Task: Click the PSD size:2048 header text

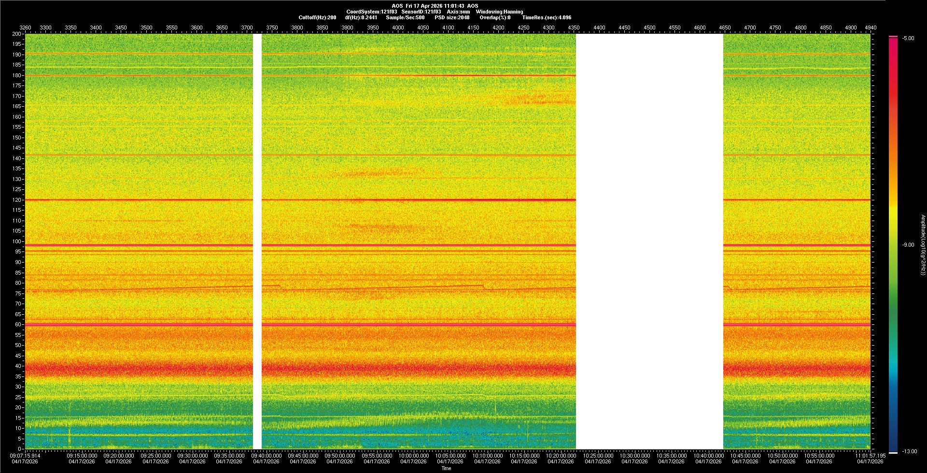Action: point(451,17)
